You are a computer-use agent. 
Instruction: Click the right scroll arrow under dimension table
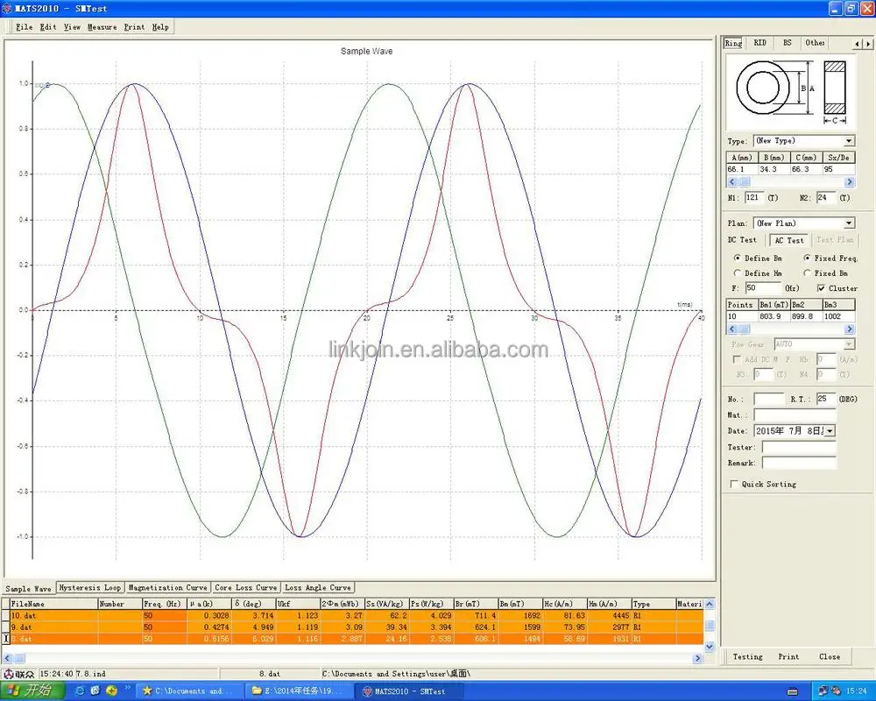click(849, 181)
